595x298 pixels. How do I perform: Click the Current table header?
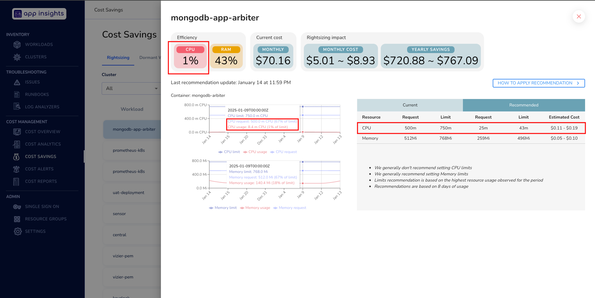pos(410,105)
